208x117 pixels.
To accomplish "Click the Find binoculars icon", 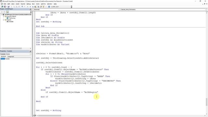I will (19, 6).
